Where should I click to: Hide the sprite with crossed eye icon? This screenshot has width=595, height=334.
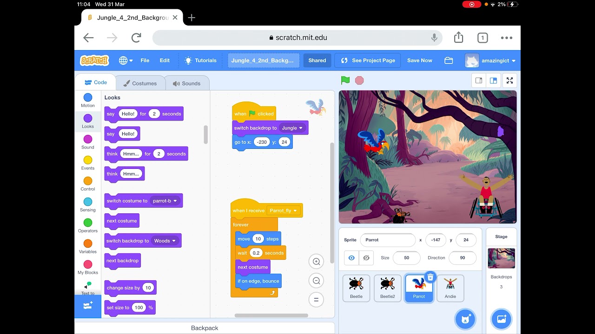point(366,258)
